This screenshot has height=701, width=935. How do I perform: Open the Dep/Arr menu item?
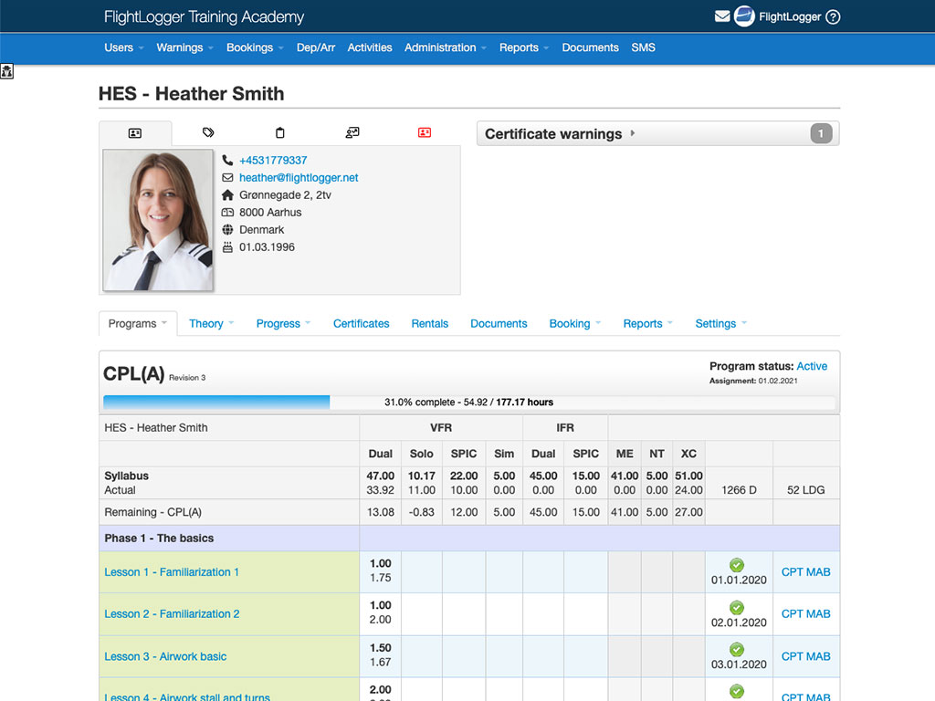(x=316, y=47)
